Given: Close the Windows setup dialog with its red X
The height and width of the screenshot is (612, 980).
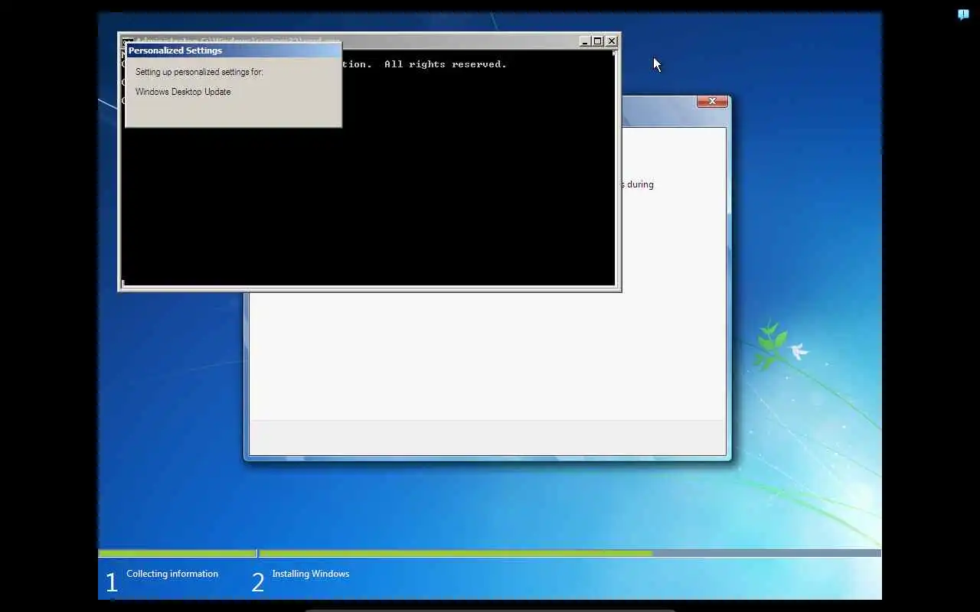Looking at the screenshot, I should [x=712, y=101].
